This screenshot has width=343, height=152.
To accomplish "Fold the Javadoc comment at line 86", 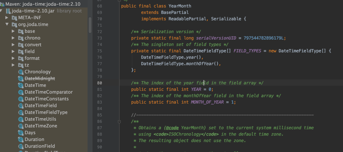I will click(119, 122).
